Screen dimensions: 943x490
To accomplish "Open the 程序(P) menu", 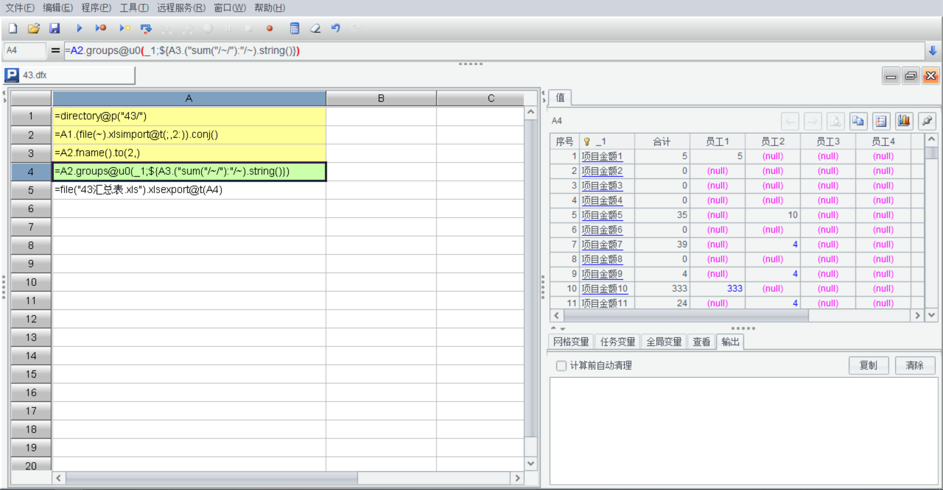I will (96, 8).
